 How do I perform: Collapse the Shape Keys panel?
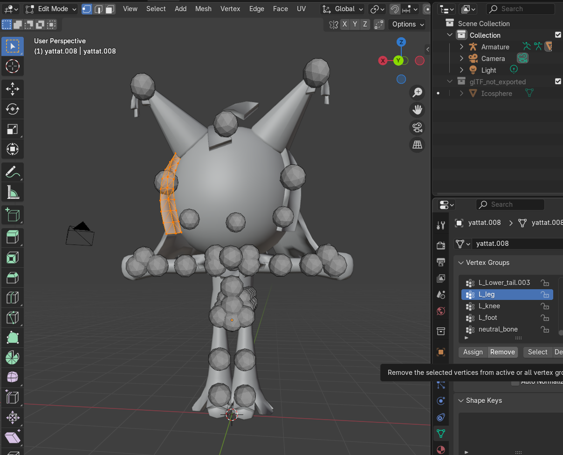(x=461, y=401)
